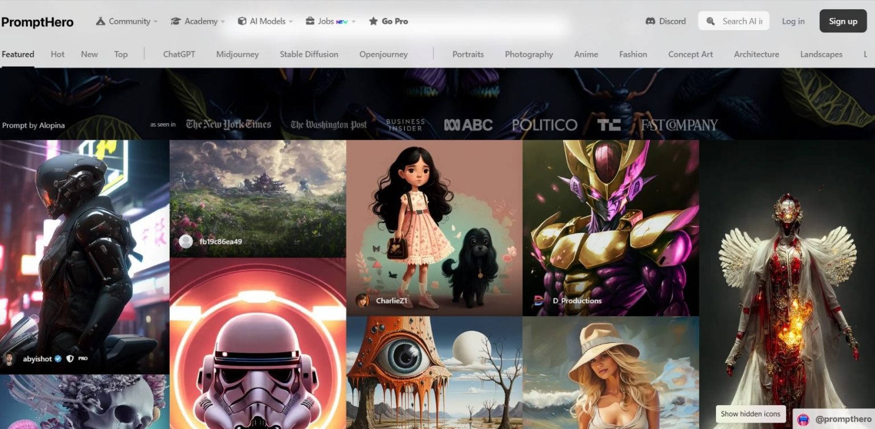Viewport: 875px width, 429px height.
Task: Click the PRO shield badge beside abyishot
Action: pyautogui.click(x=69, y=359)
